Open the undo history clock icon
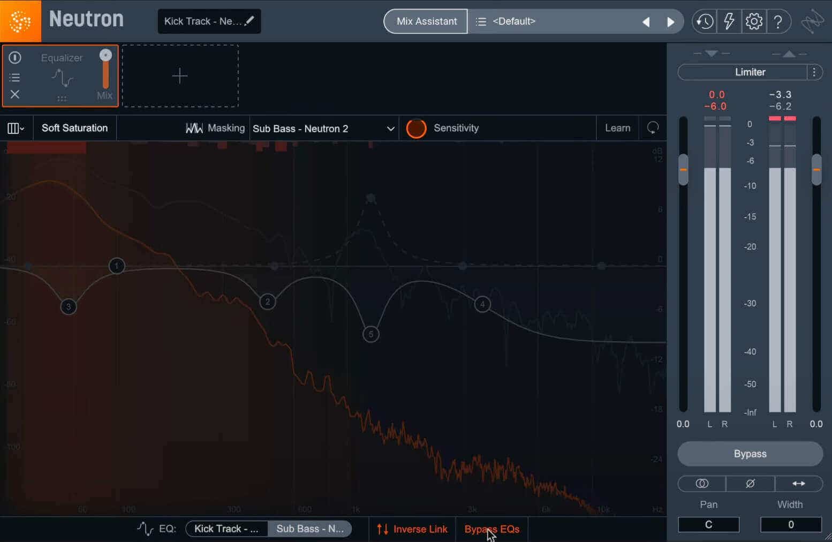Screen dimensions: 832x542 [704, 21]
